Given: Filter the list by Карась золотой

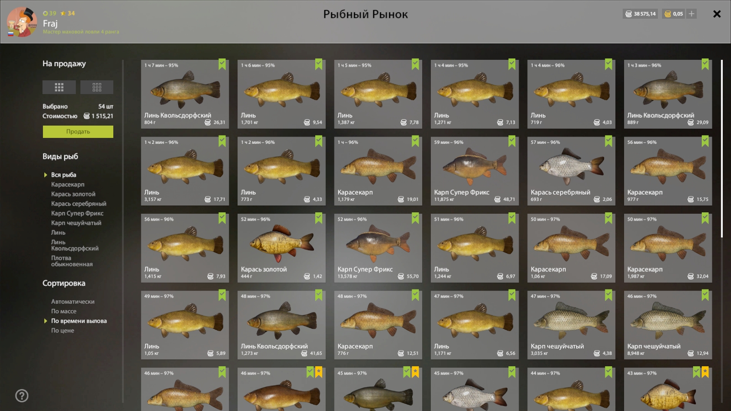Looking at the screenshot, I should (73, 194).
